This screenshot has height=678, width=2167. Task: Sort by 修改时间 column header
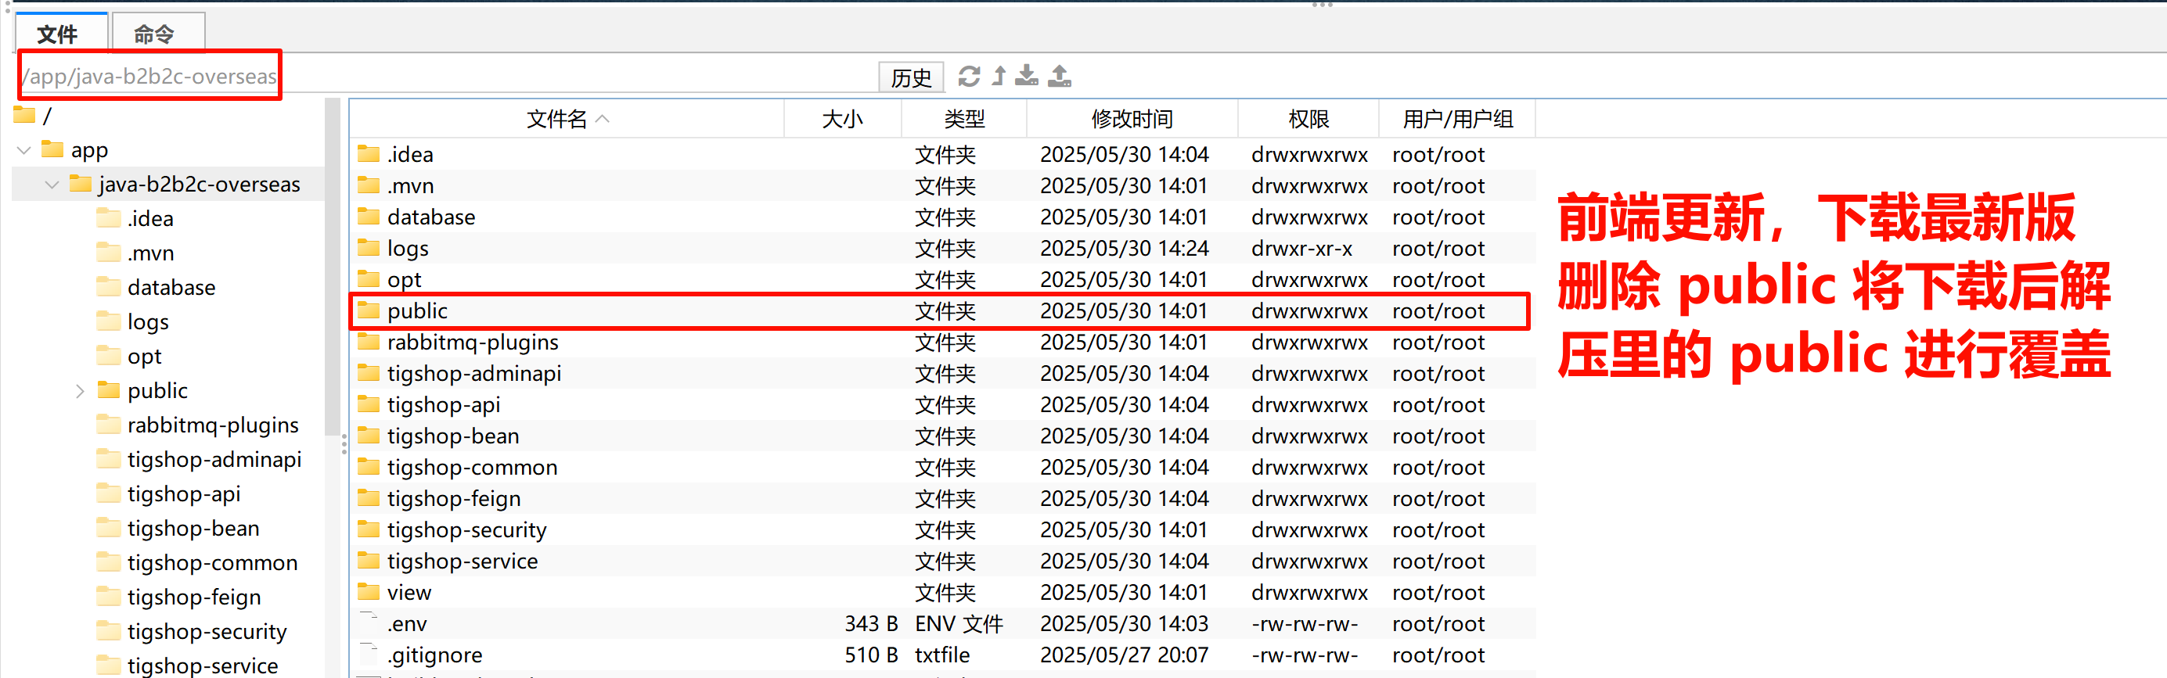point(1132,118)
